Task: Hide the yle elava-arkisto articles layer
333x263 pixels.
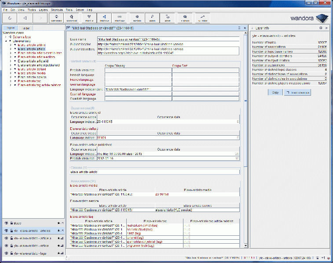Action: tap(6, 231)
